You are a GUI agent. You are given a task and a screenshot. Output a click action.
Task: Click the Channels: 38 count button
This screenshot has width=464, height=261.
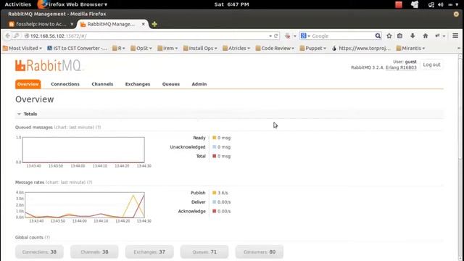pos(94,252)
